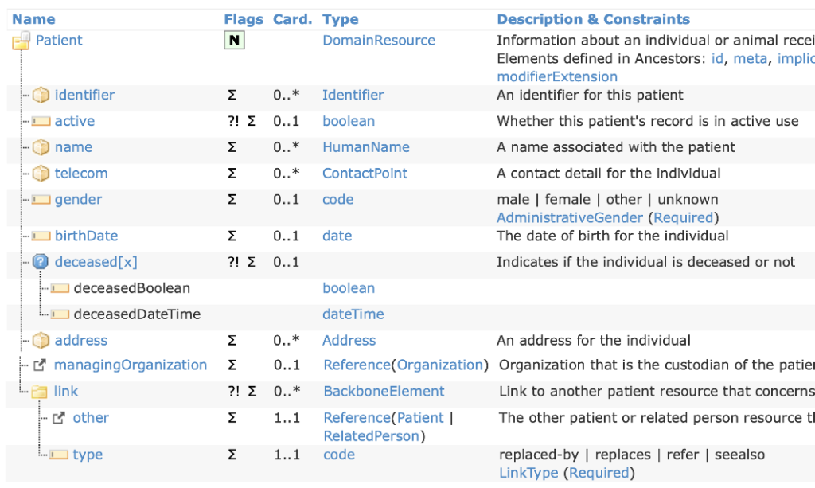This screenshot has height=488, width=815.
Task: Click the reference arrow icon next to other
Action: [62, 417]
